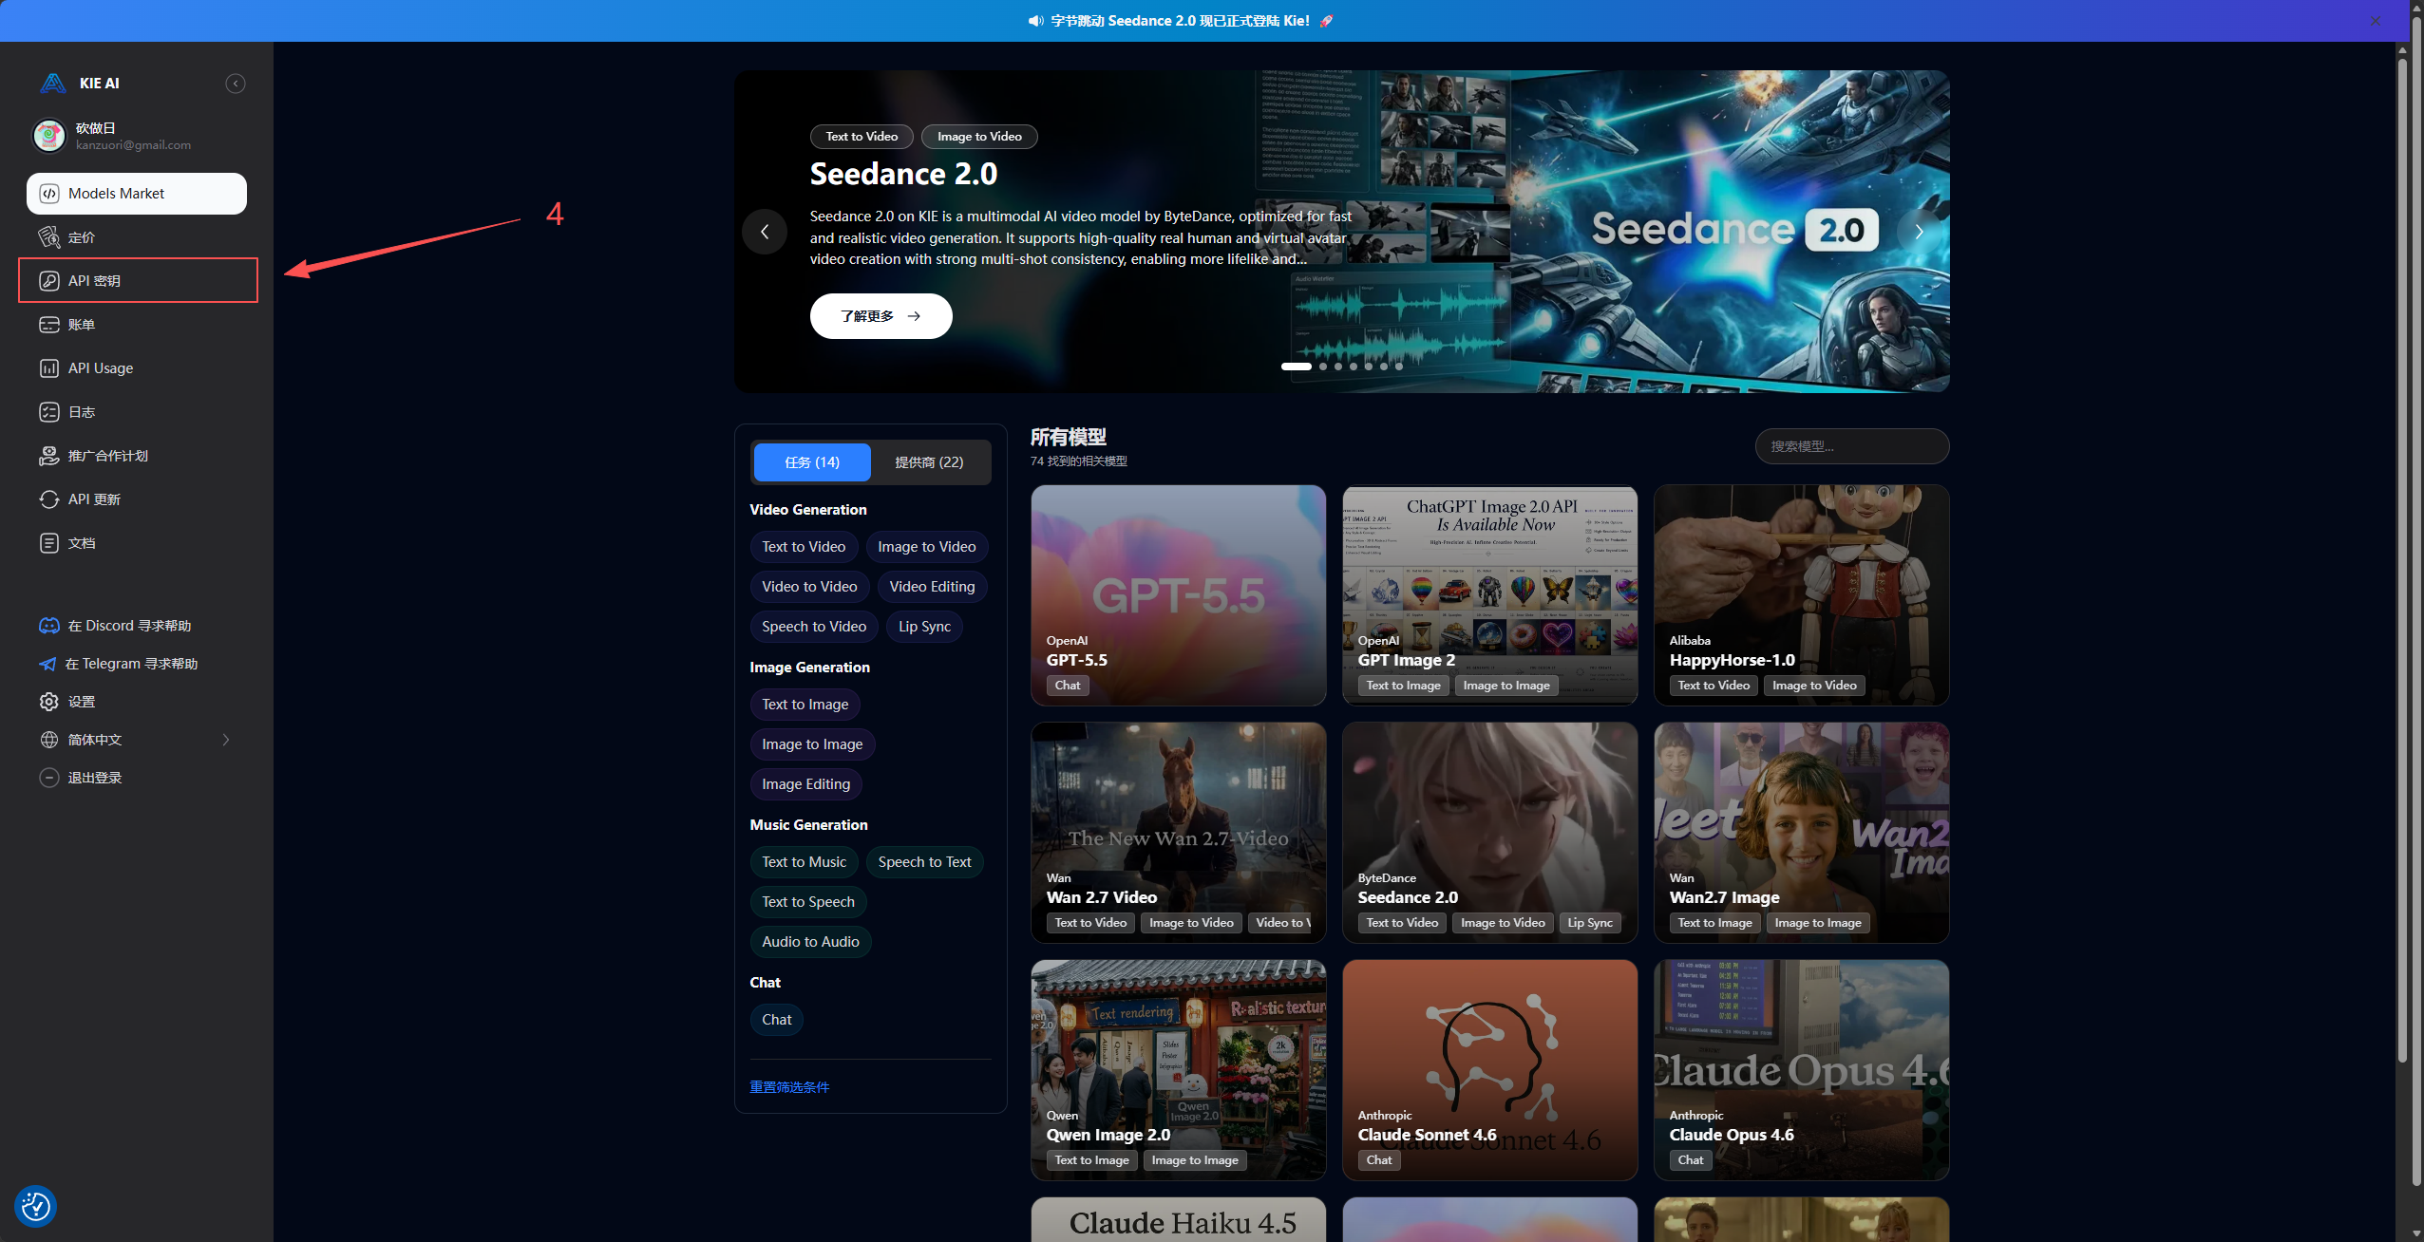
Task: Open the Wan 2.7 Video model card
Action: click(1179, 833)
